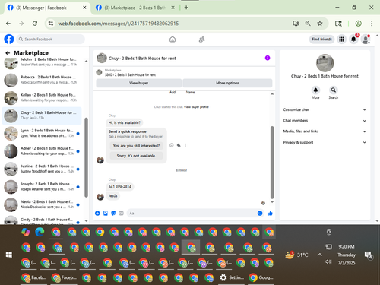Open Jelohn's 2 Beds 1 Bath conversation

pos(42,62)
